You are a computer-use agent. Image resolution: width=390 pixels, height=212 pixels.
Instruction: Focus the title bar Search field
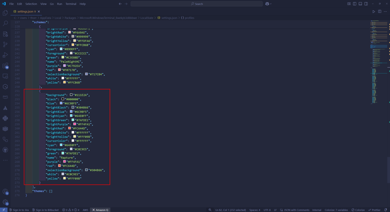point(197,4)
